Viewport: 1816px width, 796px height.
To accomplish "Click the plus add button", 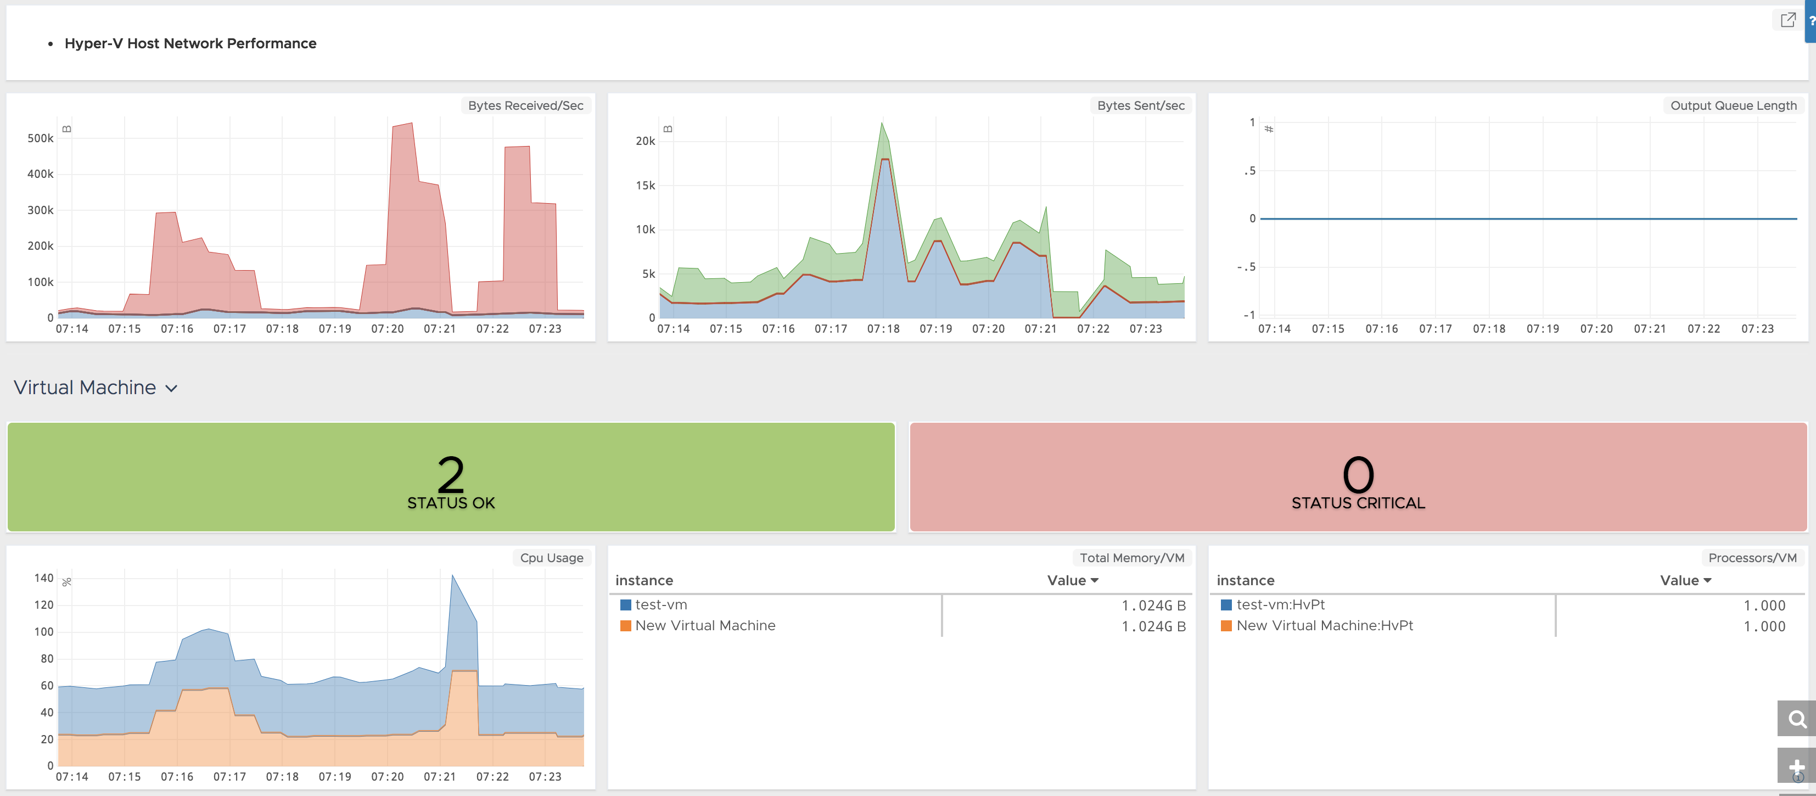I will click(x=1796, y=766).
